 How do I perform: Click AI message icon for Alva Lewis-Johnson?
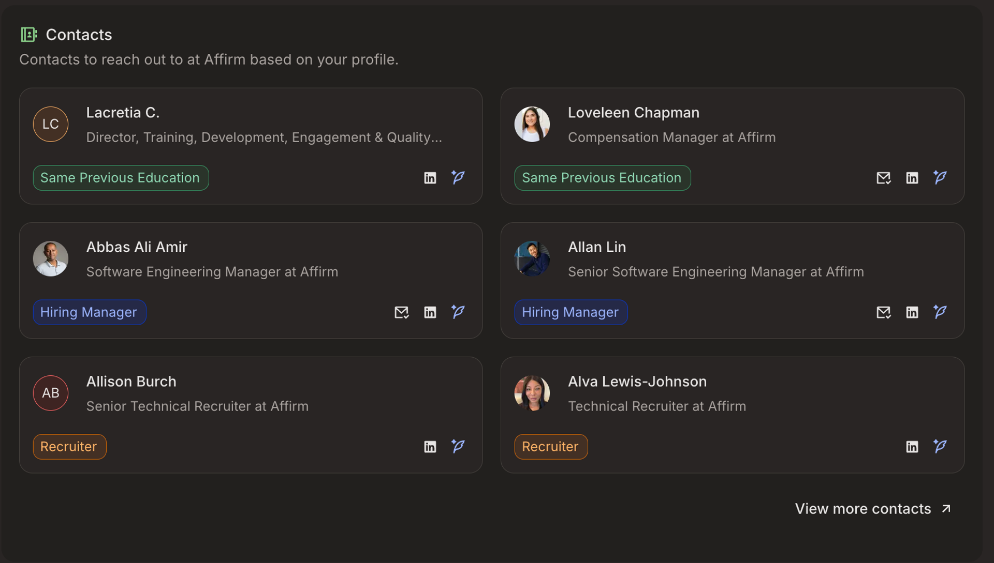940,446
